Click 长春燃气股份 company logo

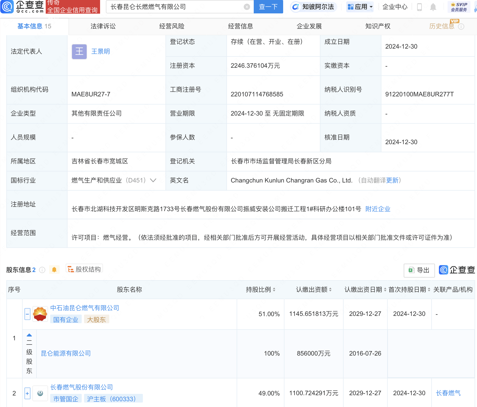(x=40, y=393)
